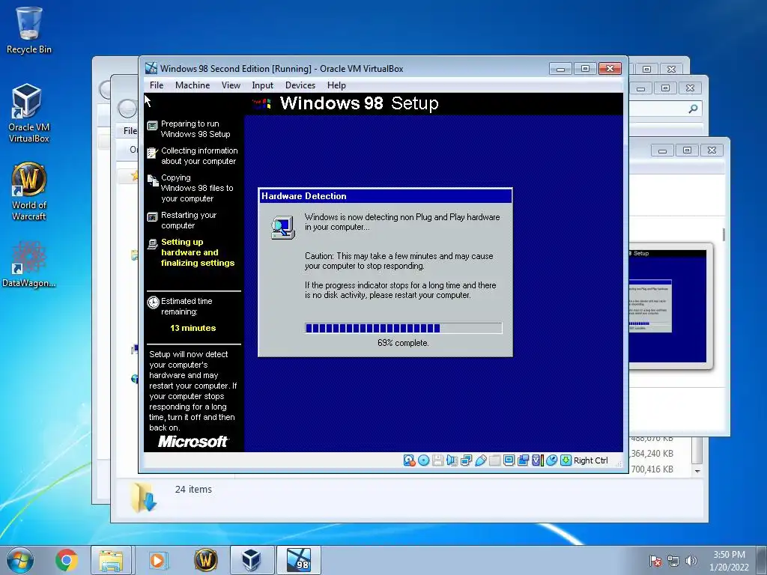The width and height of the screenshot is (767, 575).
Task: Click the Right Ctrl host key label
Action: (x=590, y=460)
